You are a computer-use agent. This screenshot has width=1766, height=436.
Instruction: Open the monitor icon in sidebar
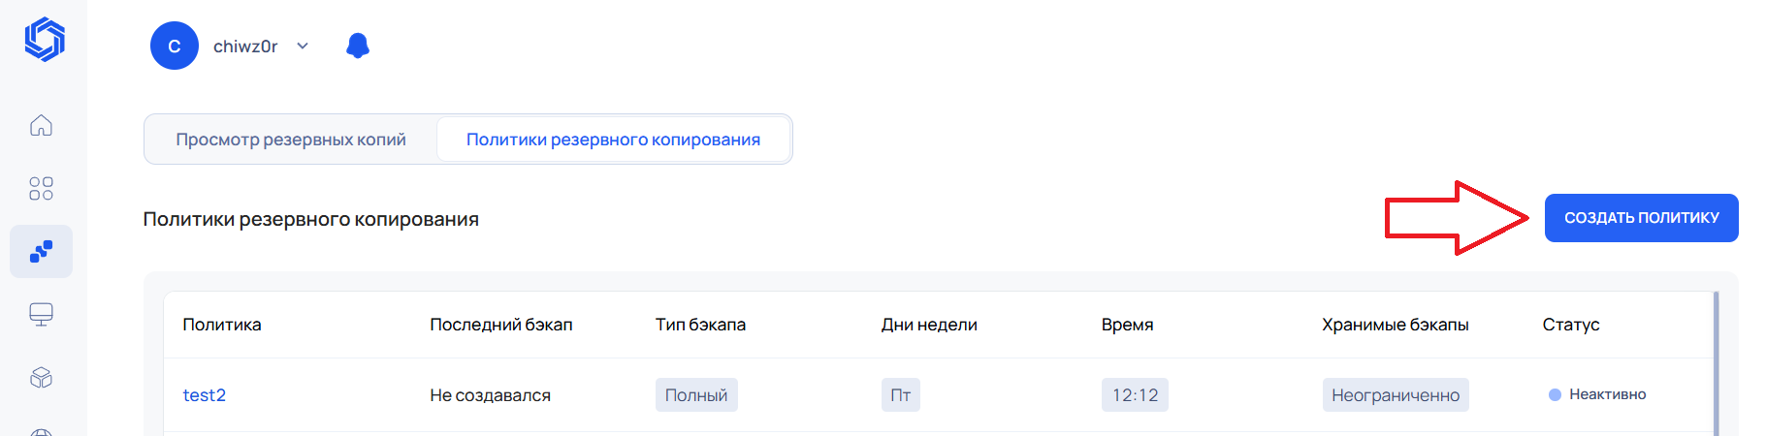click(x=41, y=315)
